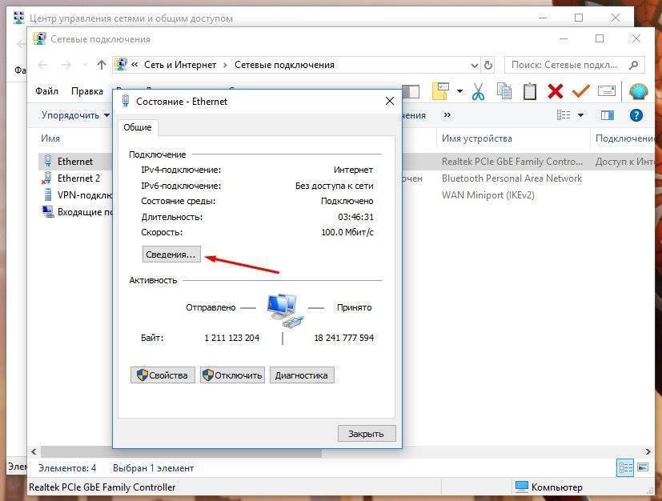Click the orange checkmark Properties icon
The image size is (662, 501).
pyautogui.click(x=580, y=91)
